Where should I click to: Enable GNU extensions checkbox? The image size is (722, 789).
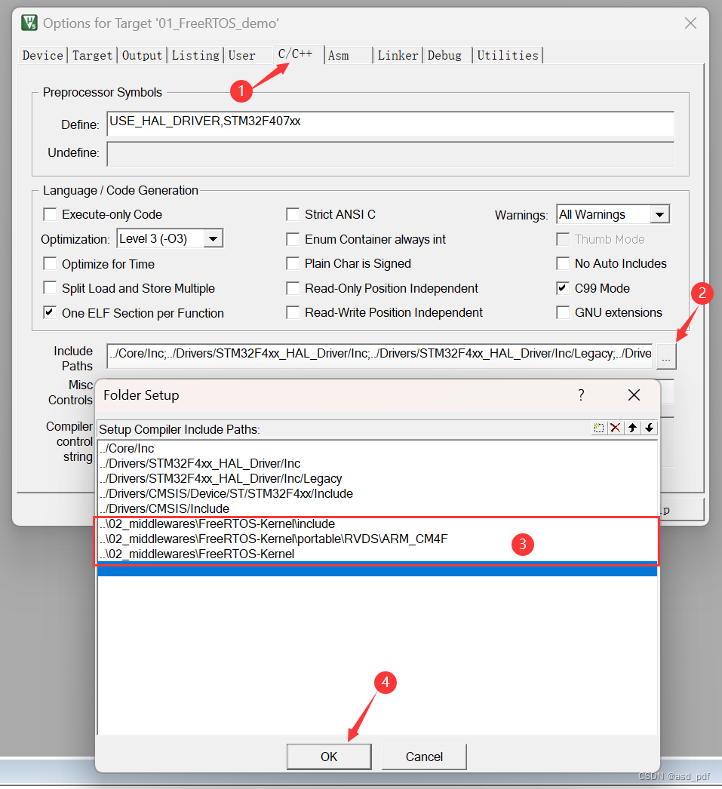(563, 312)
